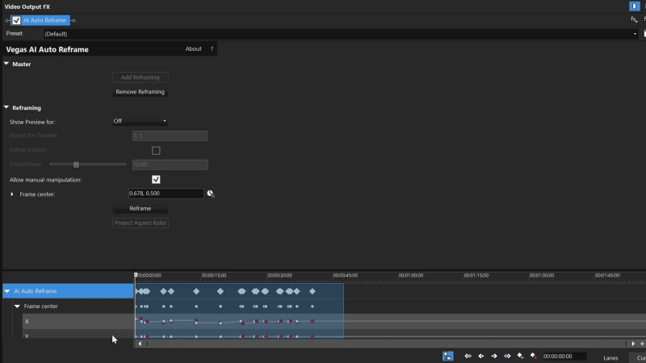The image size is (646, 363).
Task: Click the Add Reframing button
Action: pos(140,77)
